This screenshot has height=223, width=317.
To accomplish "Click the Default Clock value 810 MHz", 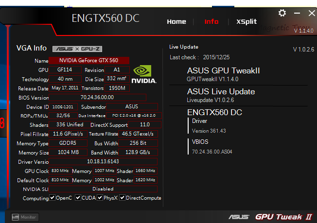I will coord(60,180).
